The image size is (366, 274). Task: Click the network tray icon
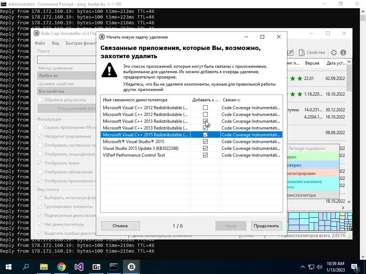pos(311,267)
